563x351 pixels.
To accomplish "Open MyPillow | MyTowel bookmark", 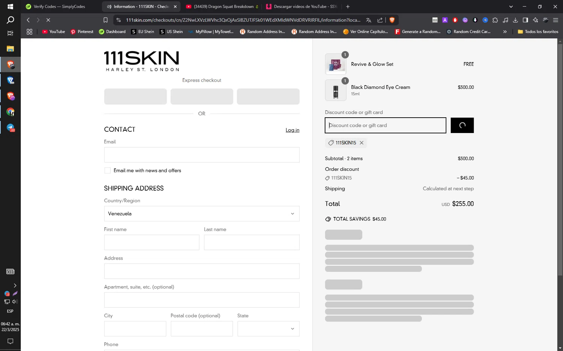I will [x=211, y=32].
